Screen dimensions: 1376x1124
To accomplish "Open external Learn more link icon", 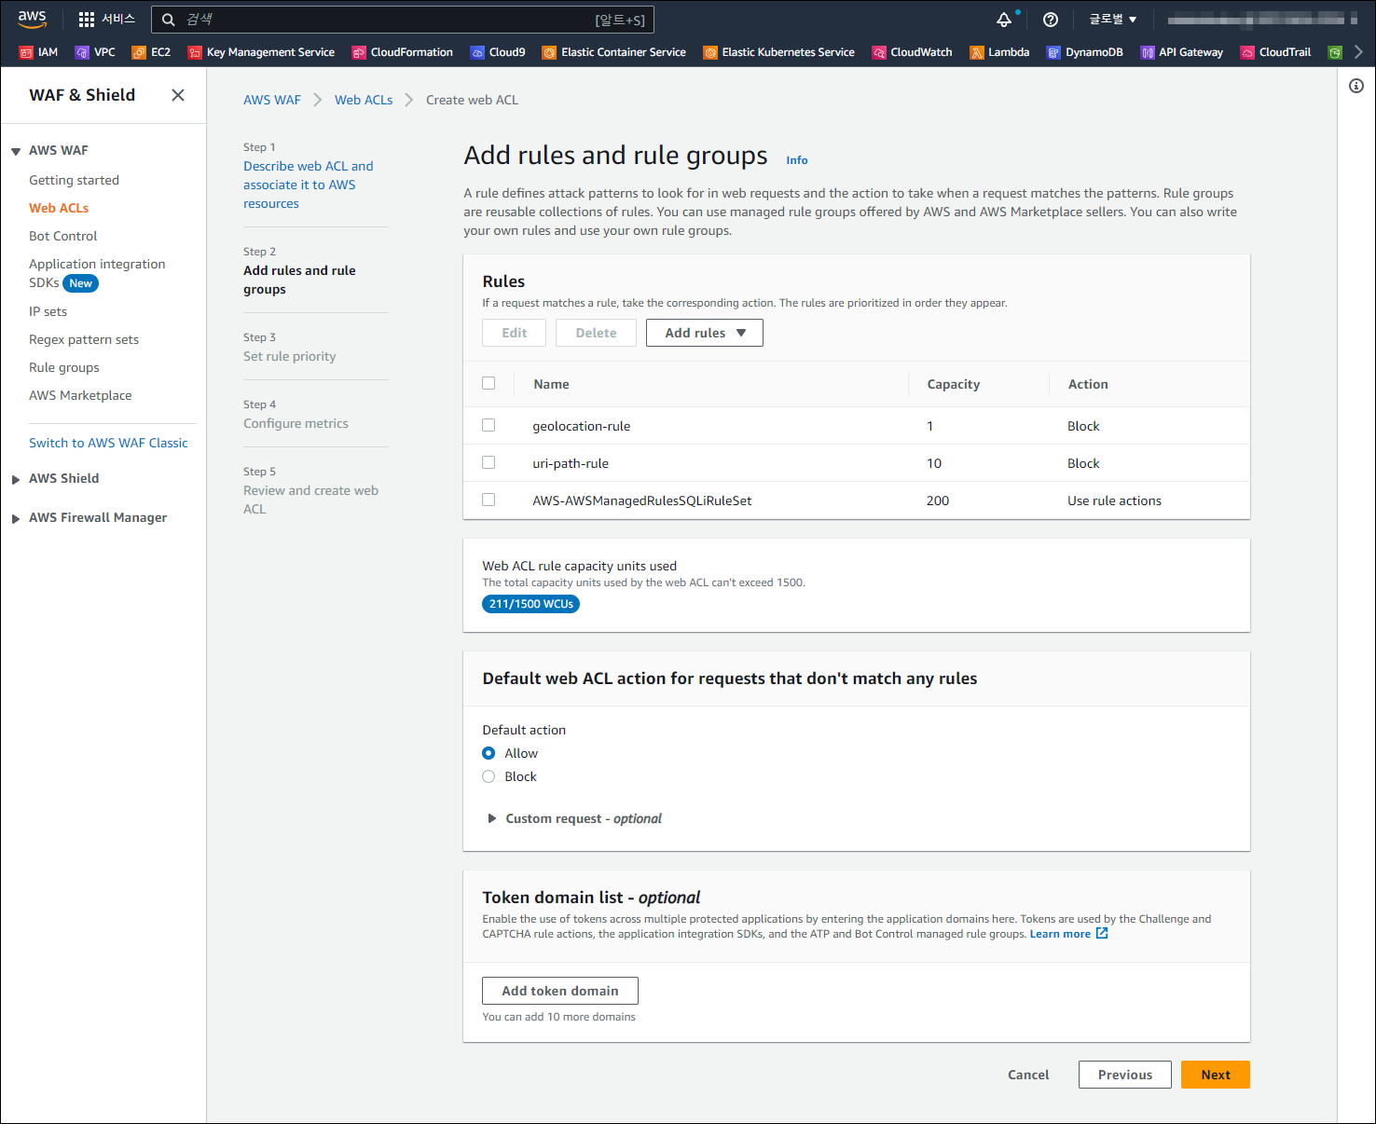I will coord(1102,933).
